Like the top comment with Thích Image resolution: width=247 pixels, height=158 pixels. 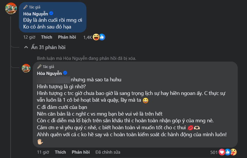click(x=46, y=37)
